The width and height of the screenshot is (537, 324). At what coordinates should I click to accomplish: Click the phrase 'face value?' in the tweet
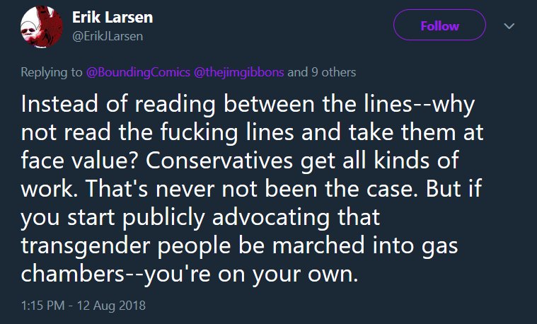click(x=79, y=161)
